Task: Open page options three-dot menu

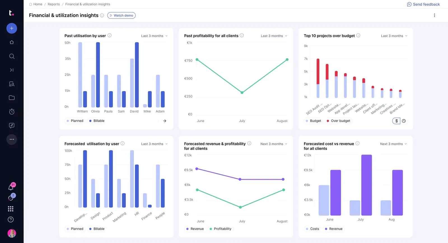Action: tap(434, 15)
